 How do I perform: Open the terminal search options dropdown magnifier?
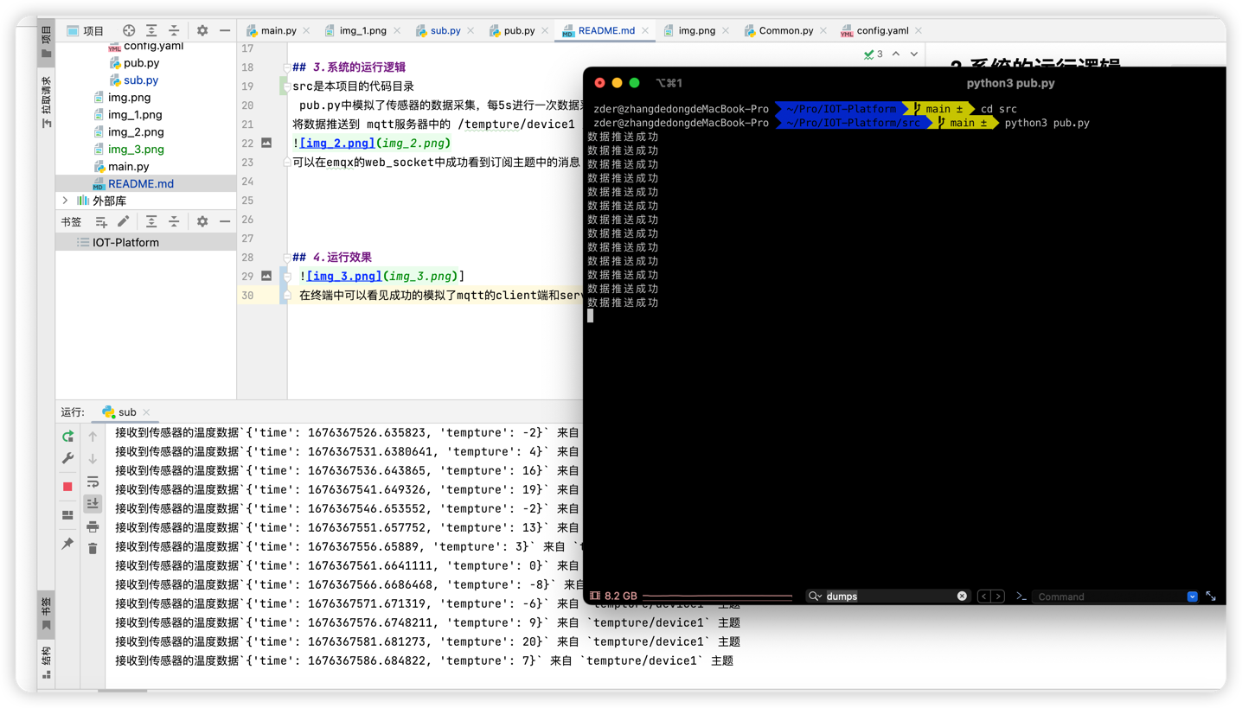(x=815, y=596)
